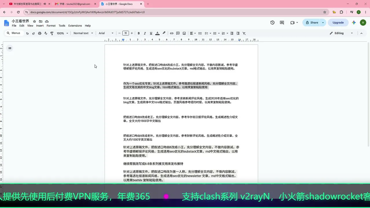The image size is (370, 208).
Task: Check cloud save document status icon
Action: (47, 21)
